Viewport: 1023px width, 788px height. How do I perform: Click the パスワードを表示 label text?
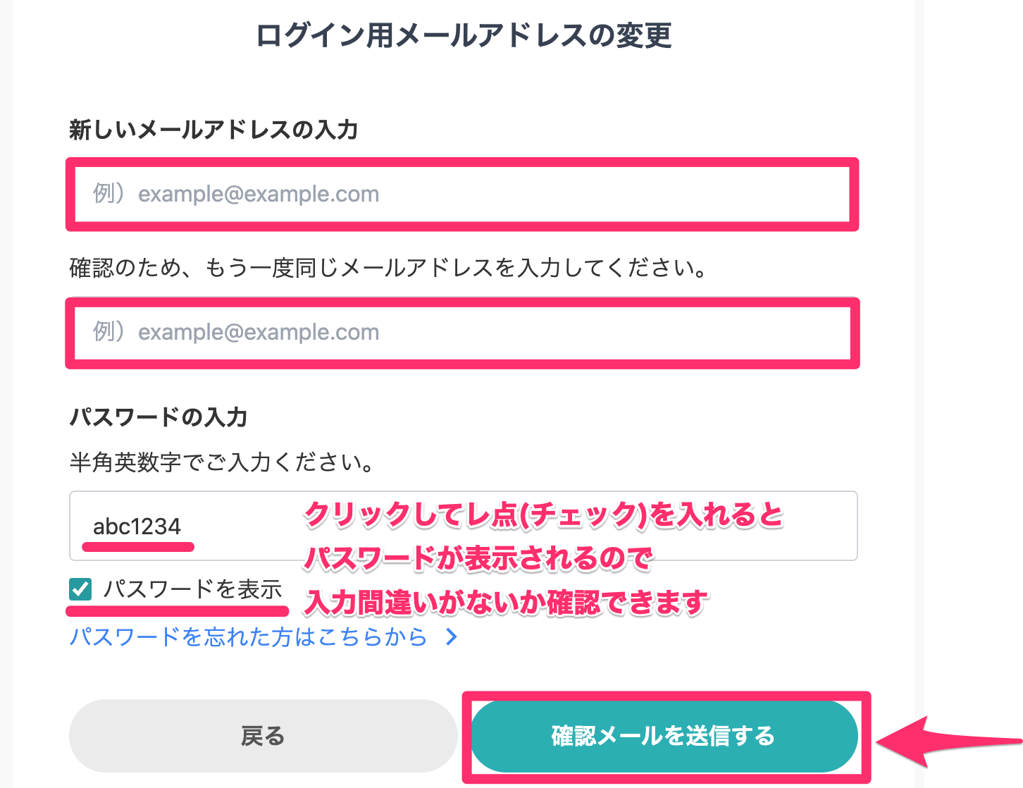pyautogui.click(x=192, y=589)
